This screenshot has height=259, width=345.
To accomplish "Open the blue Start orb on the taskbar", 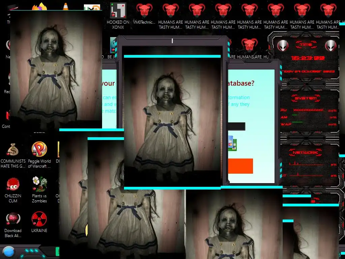I will (8, 252).
